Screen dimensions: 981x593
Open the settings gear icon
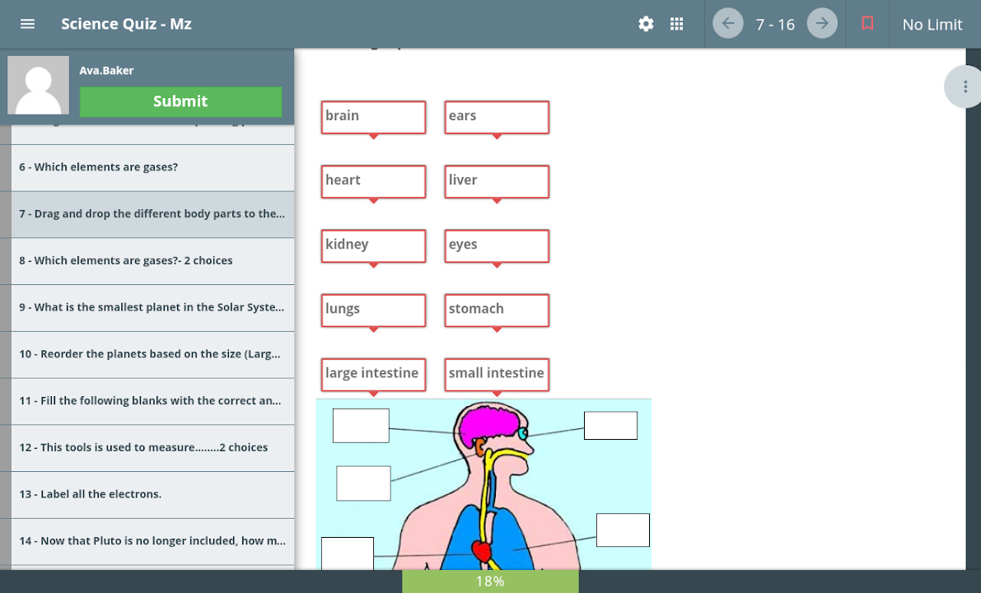tap(646, 24)
